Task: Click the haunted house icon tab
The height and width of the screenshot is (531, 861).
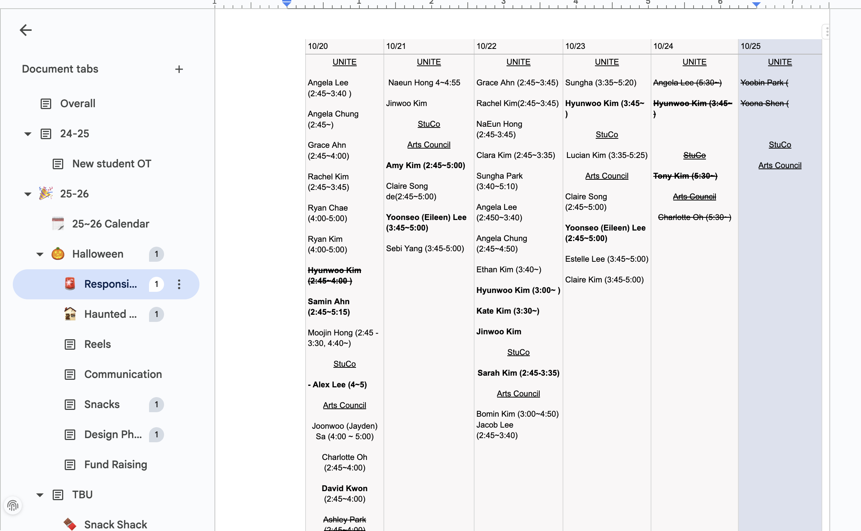Action: pyautogui.click(x=70, y=314)
